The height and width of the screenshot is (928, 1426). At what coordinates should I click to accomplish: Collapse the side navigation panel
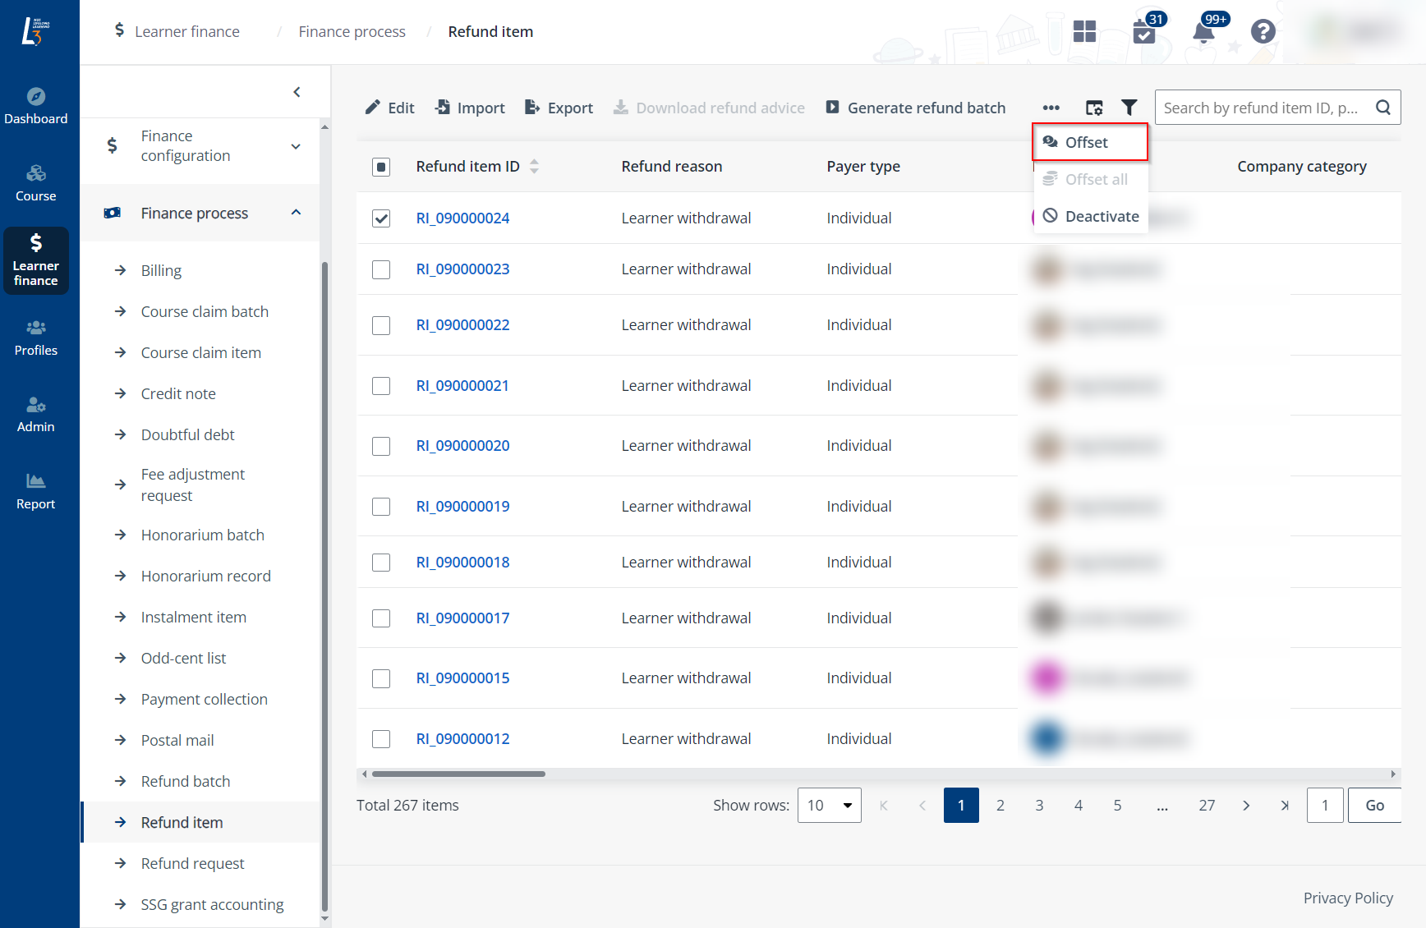297,92
